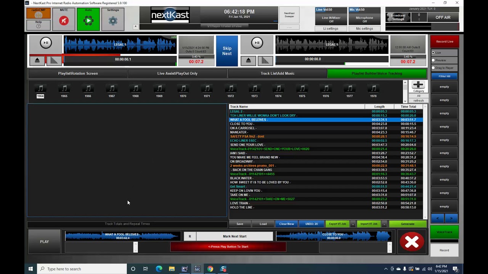The width and height of the screenshot is (488, 274).
Task: Go to next cart page with right arrow
Action: click(x=451, y=218)
